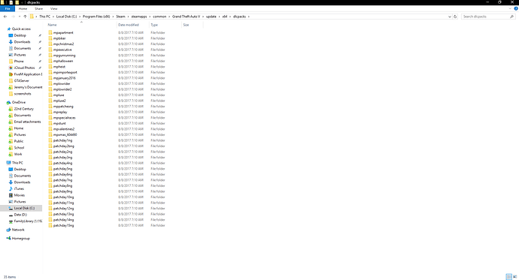Open Data (D:) drive in sidebar
Image resolution: width=519 pixels, height=280 pixels.
pyautogui.click(x=20, y=215)
